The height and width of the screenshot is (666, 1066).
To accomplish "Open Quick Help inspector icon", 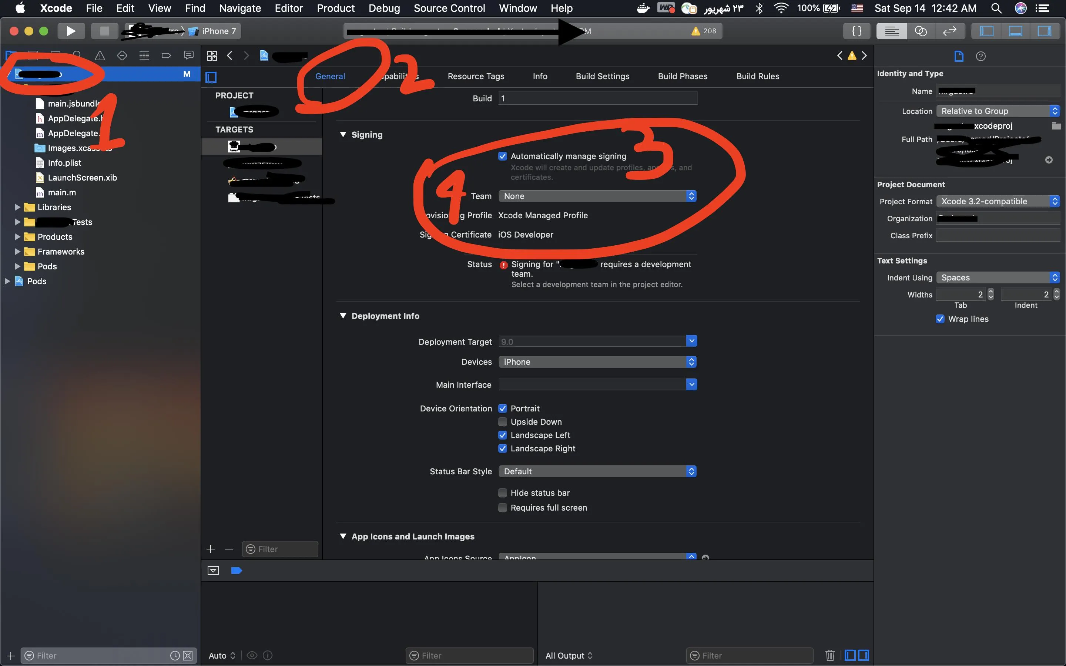I will point(980,56).
